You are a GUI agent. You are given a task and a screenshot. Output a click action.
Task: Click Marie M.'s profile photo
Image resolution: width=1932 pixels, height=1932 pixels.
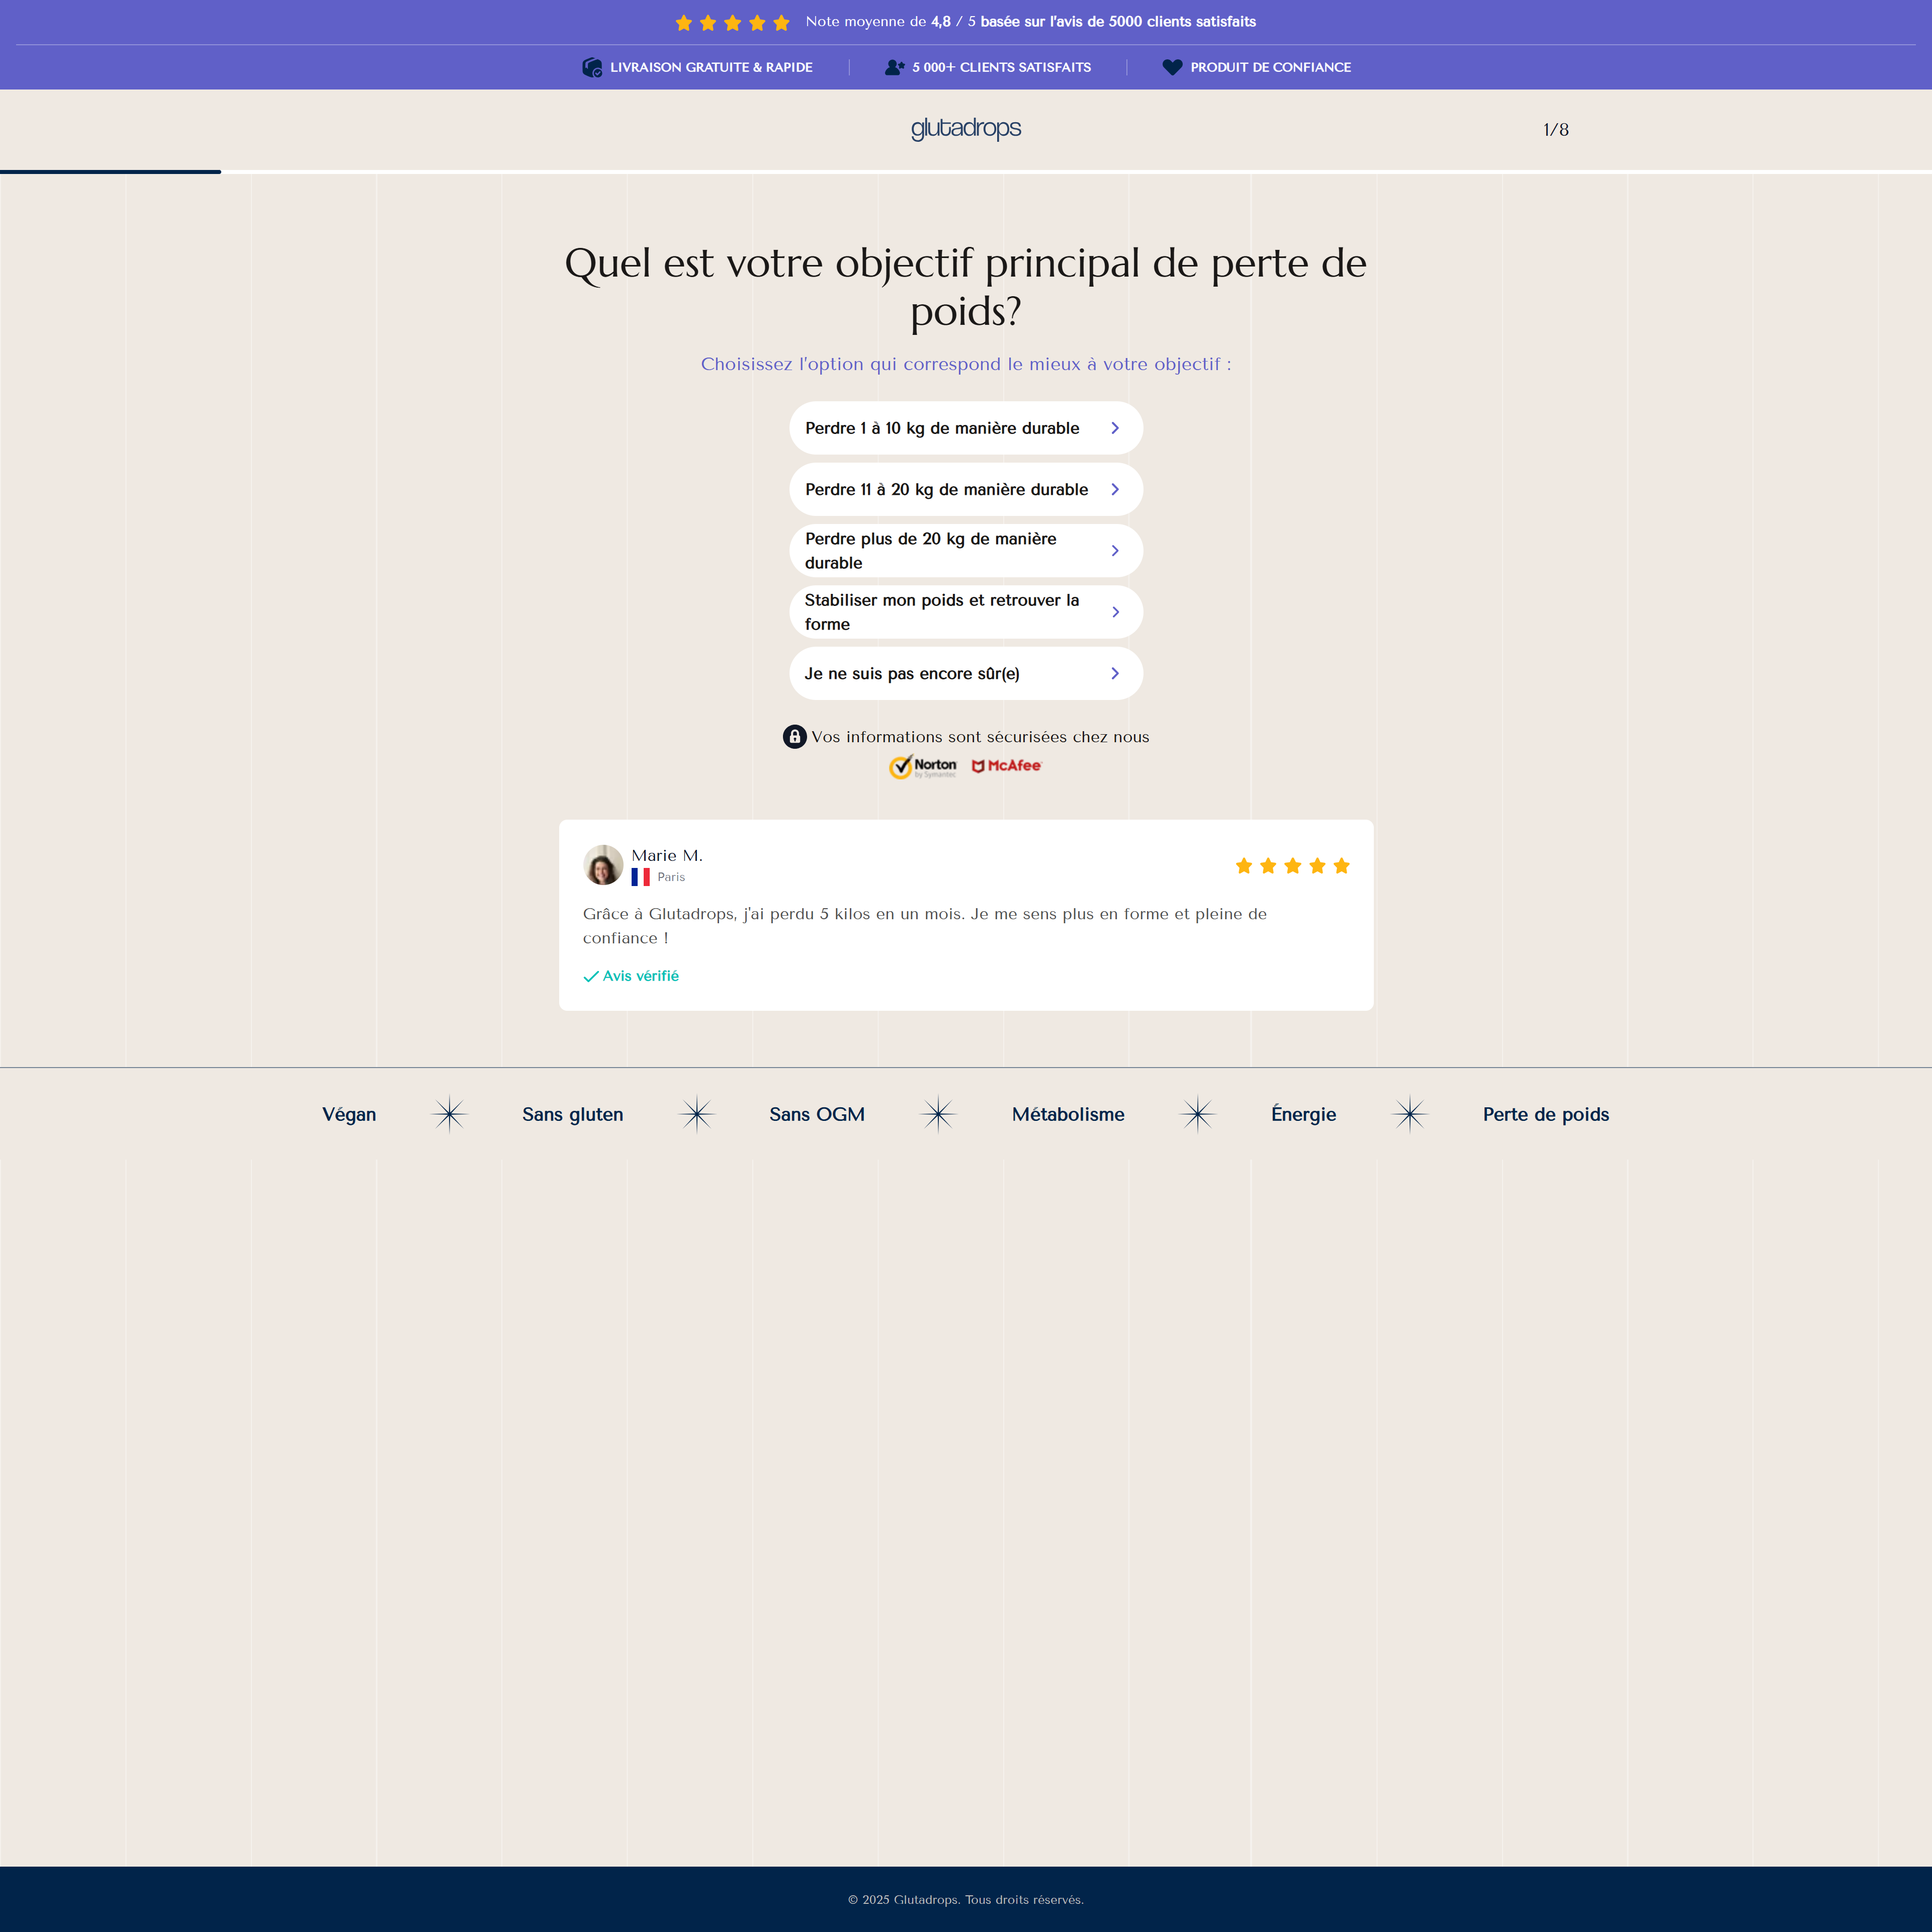pos(603,865)
